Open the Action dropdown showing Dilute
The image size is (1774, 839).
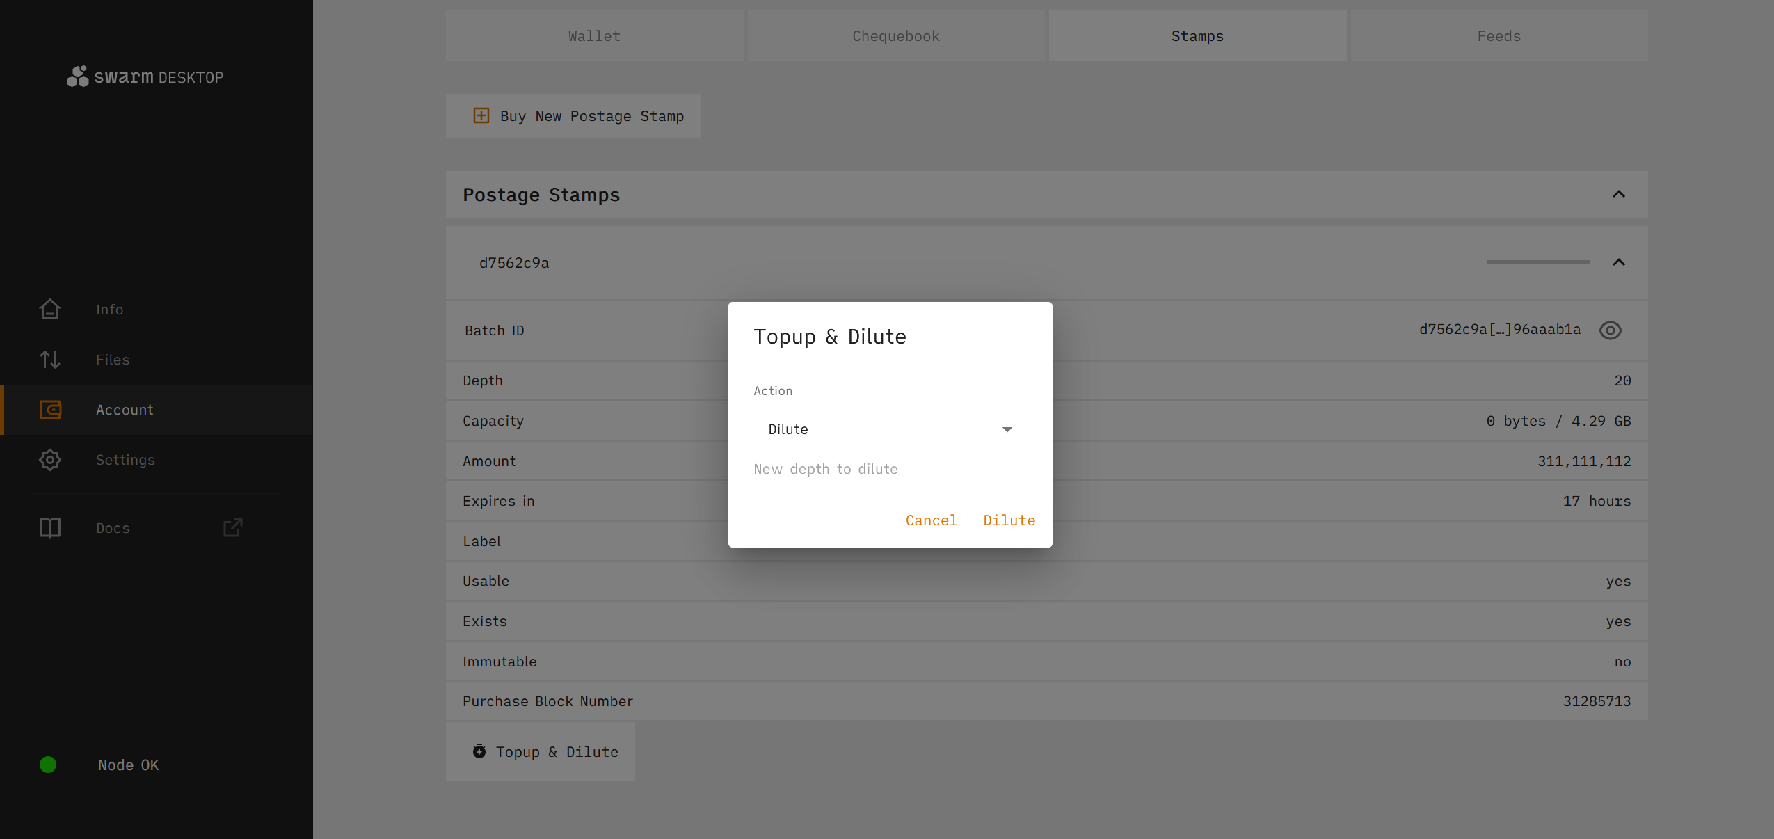click(890, 429)
